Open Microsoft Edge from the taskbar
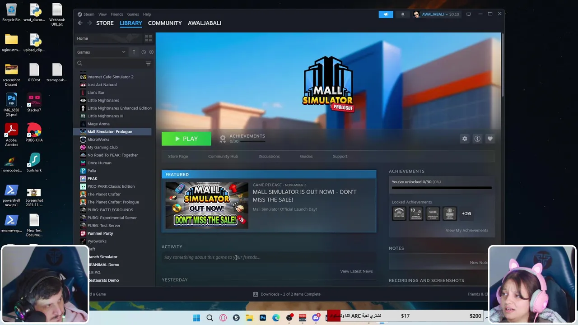Screen dimensions: 578x325 276,318
